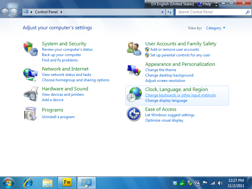Click Change the theme
The height and width of the screenshot is (189, 252).
tap(161, 70)
